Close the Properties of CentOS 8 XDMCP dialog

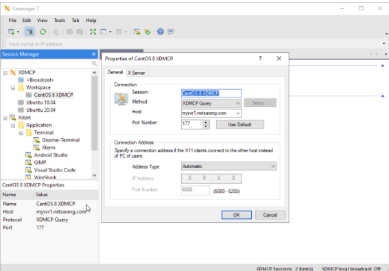(x=279, y=58)
